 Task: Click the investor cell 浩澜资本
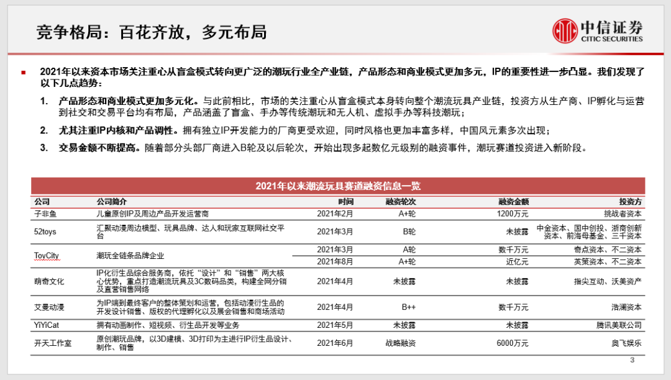(x=626, y=307)
